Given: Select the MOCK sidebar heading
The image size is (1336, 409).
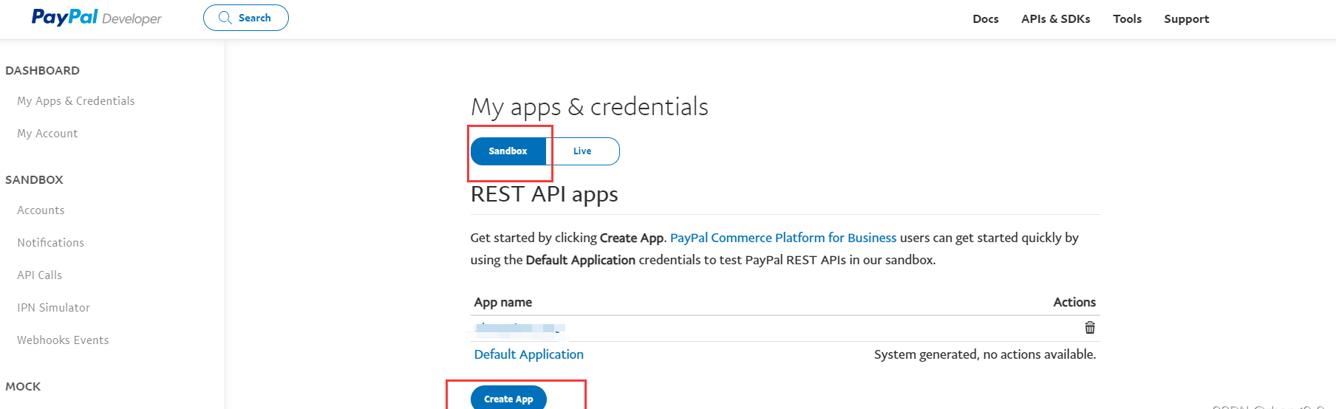Looking at the screenshot, I should click(x=23, y=387).
